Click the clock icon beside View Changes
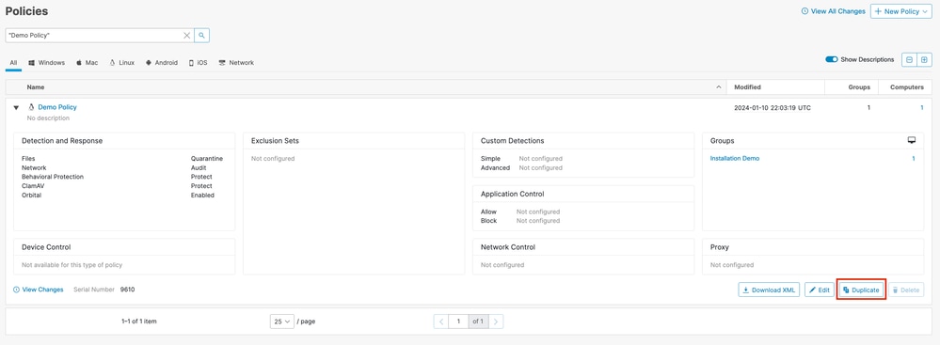Image resolution: width=940 pixels, height=345 pixels. click(16, 290)
